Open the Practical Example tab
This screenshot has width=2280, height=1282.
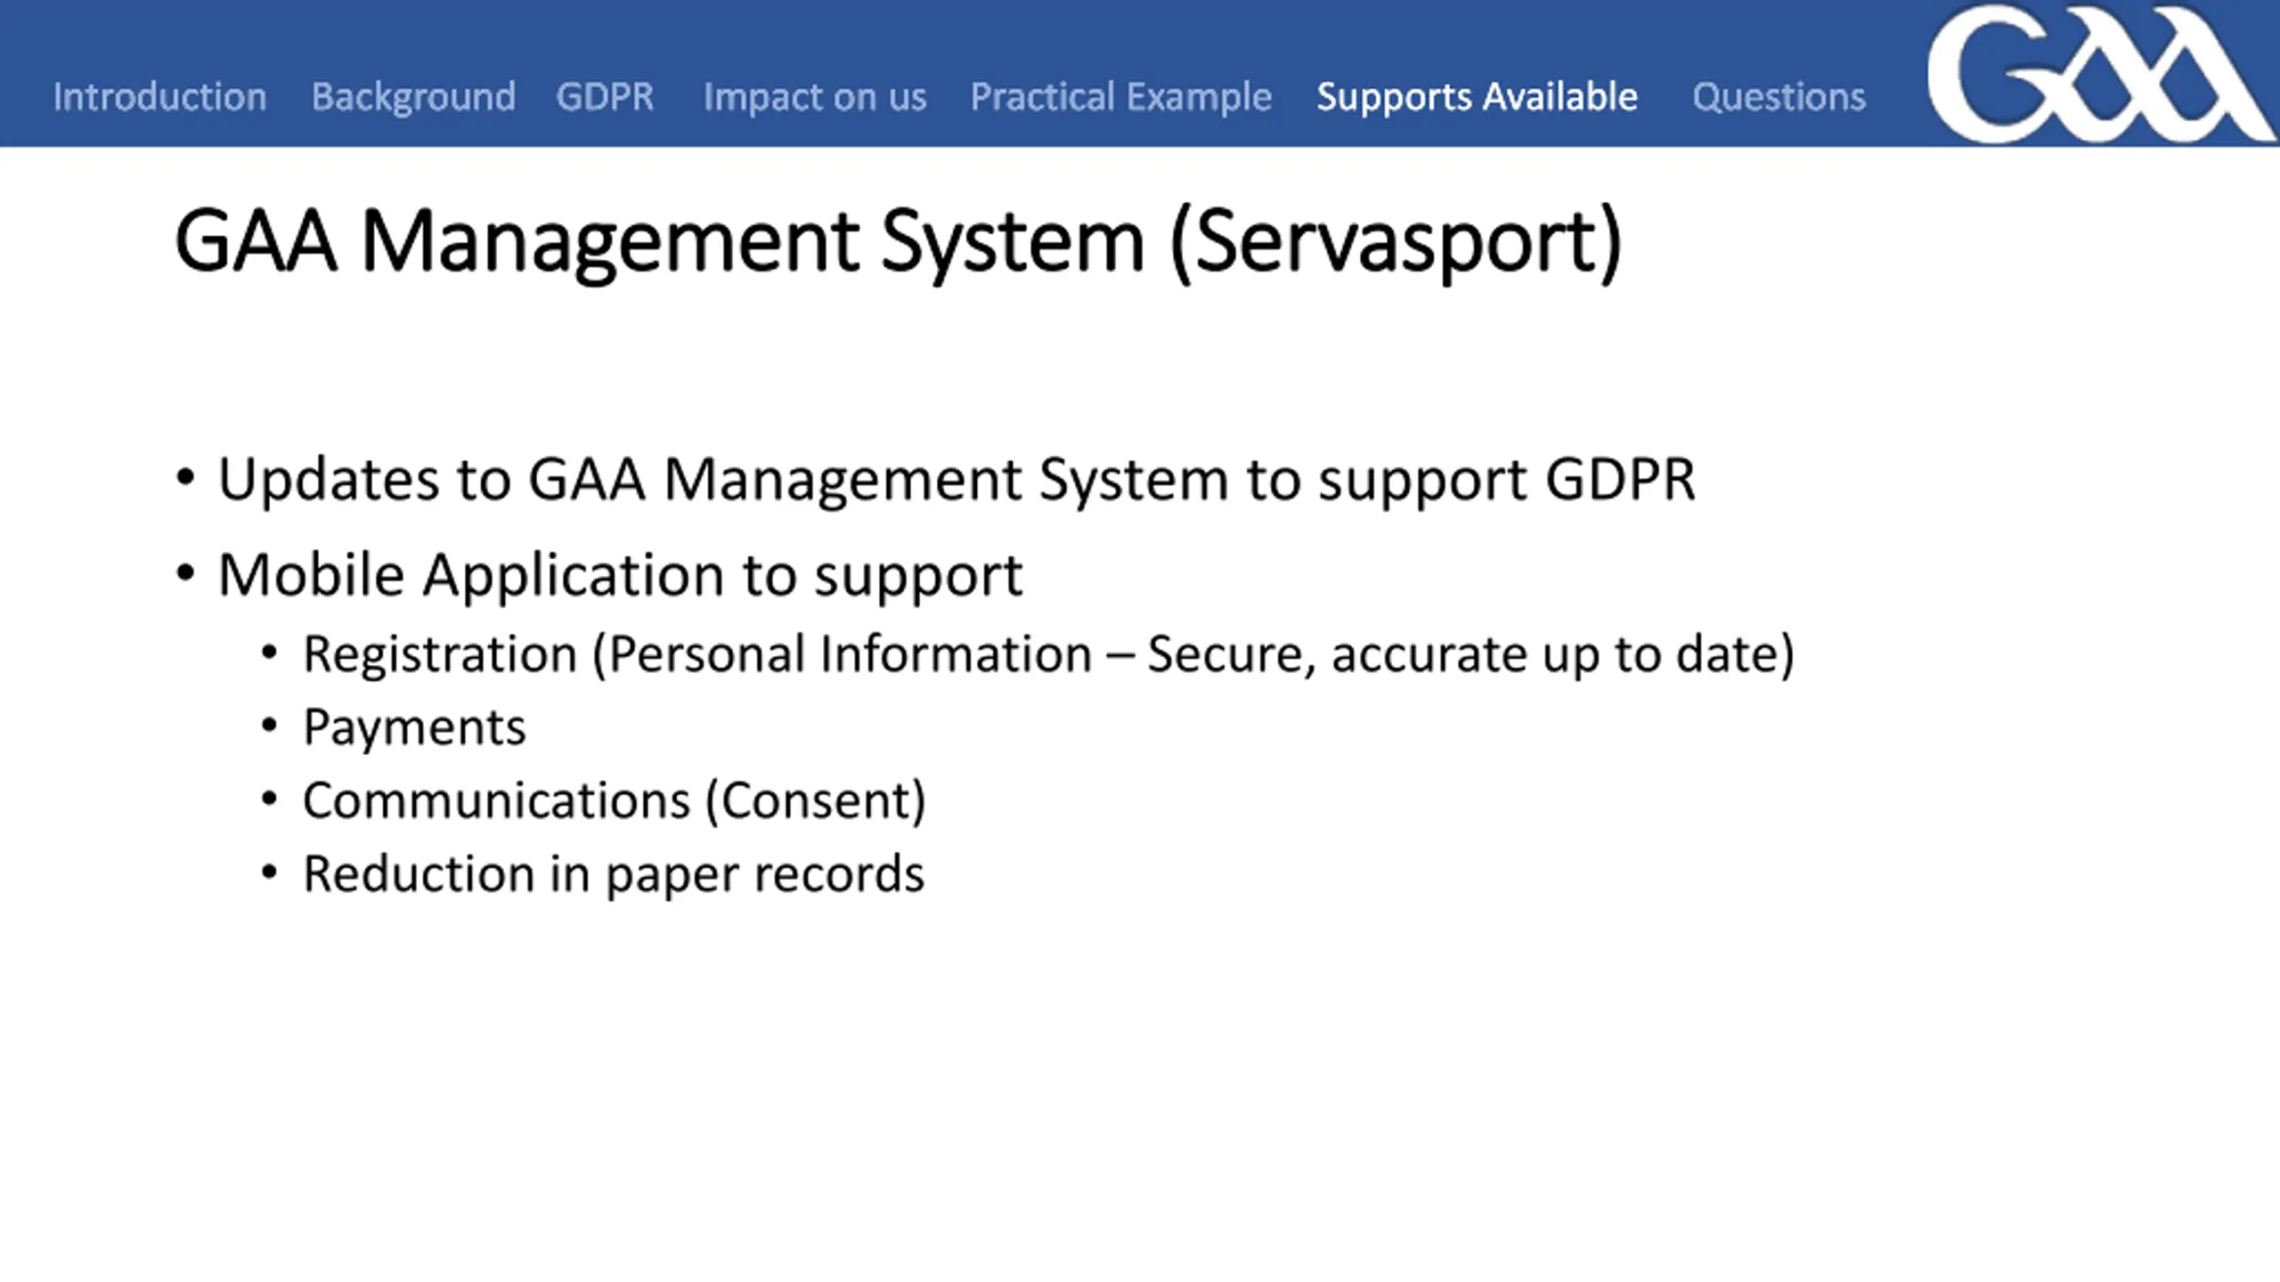(x=1121, y=97)
